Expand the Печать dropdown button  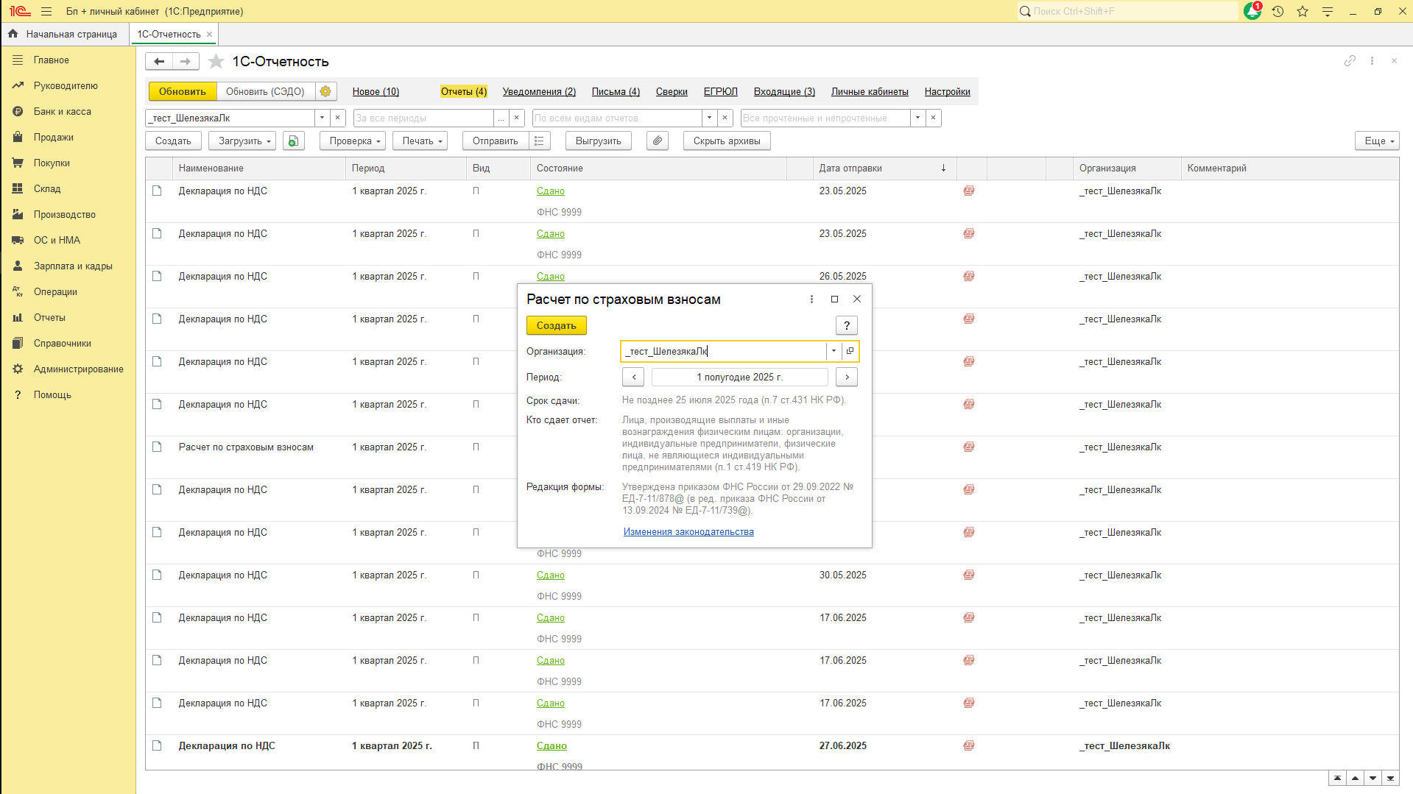point(420,141)
